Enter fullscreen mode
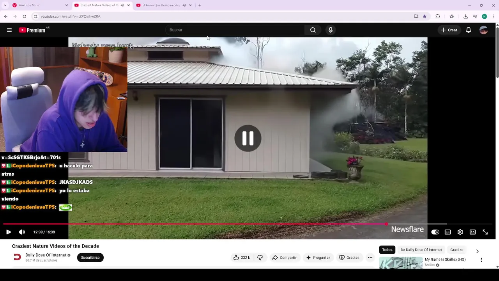This screenshot has width=499, height=281. pyautogui.click(x=485, y=232)
